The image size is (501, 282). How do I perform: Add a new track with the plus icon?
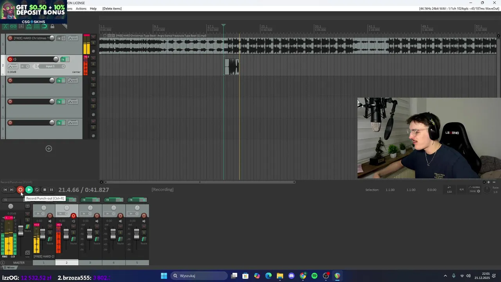[x=49, y=148]
